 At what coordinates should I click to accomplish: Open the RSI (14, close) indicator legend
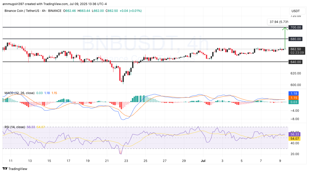pyautogui.click(x=15, y=127)
